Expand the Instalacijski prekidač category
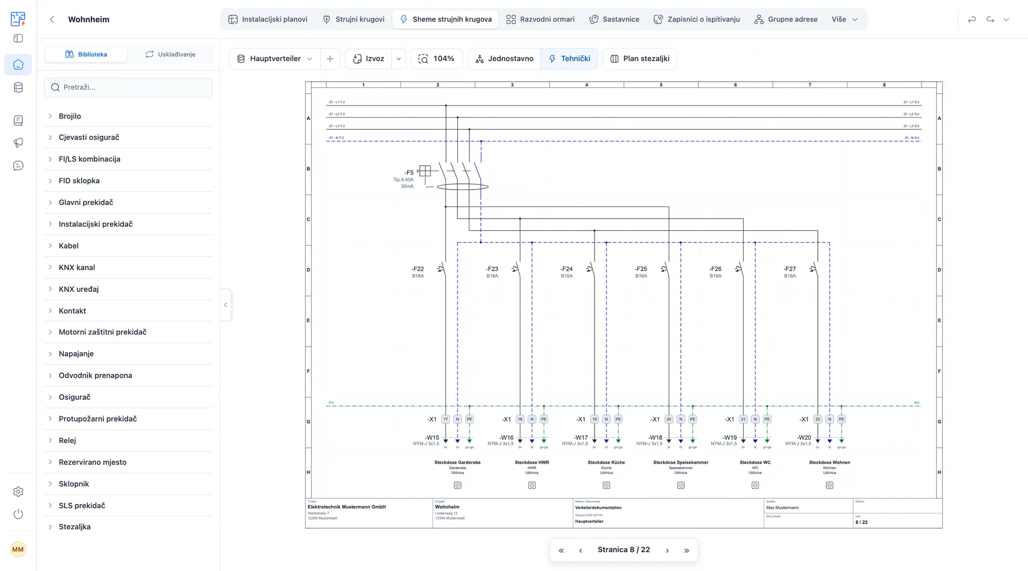This screenshot has width=1028, height=571. [128, 224]
